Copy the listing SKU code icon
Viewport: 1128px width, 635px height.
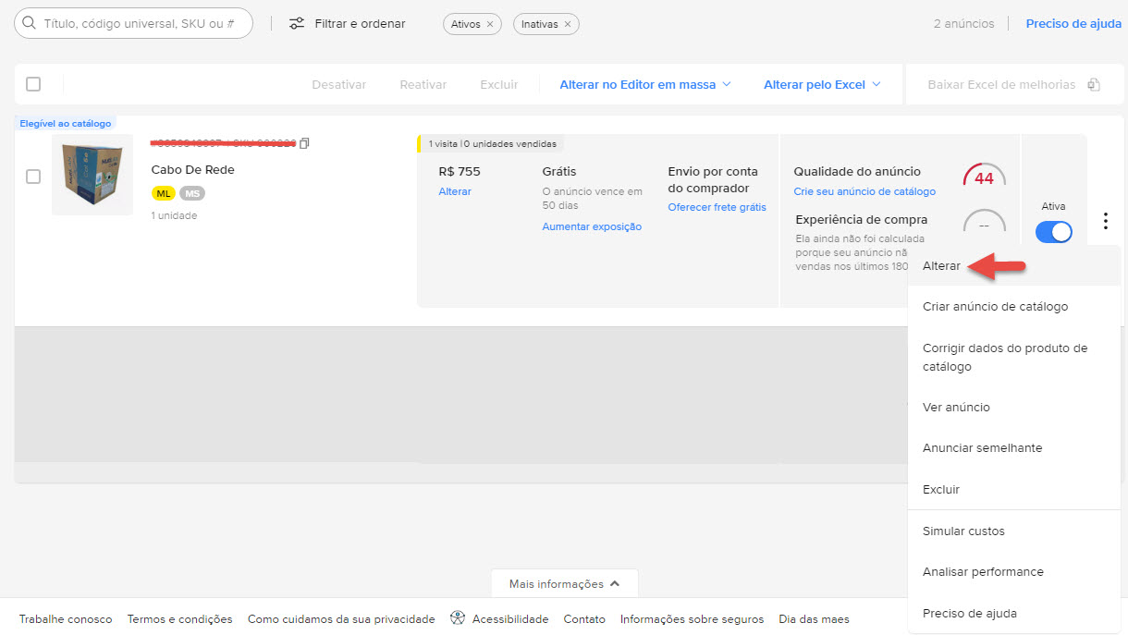304,143
